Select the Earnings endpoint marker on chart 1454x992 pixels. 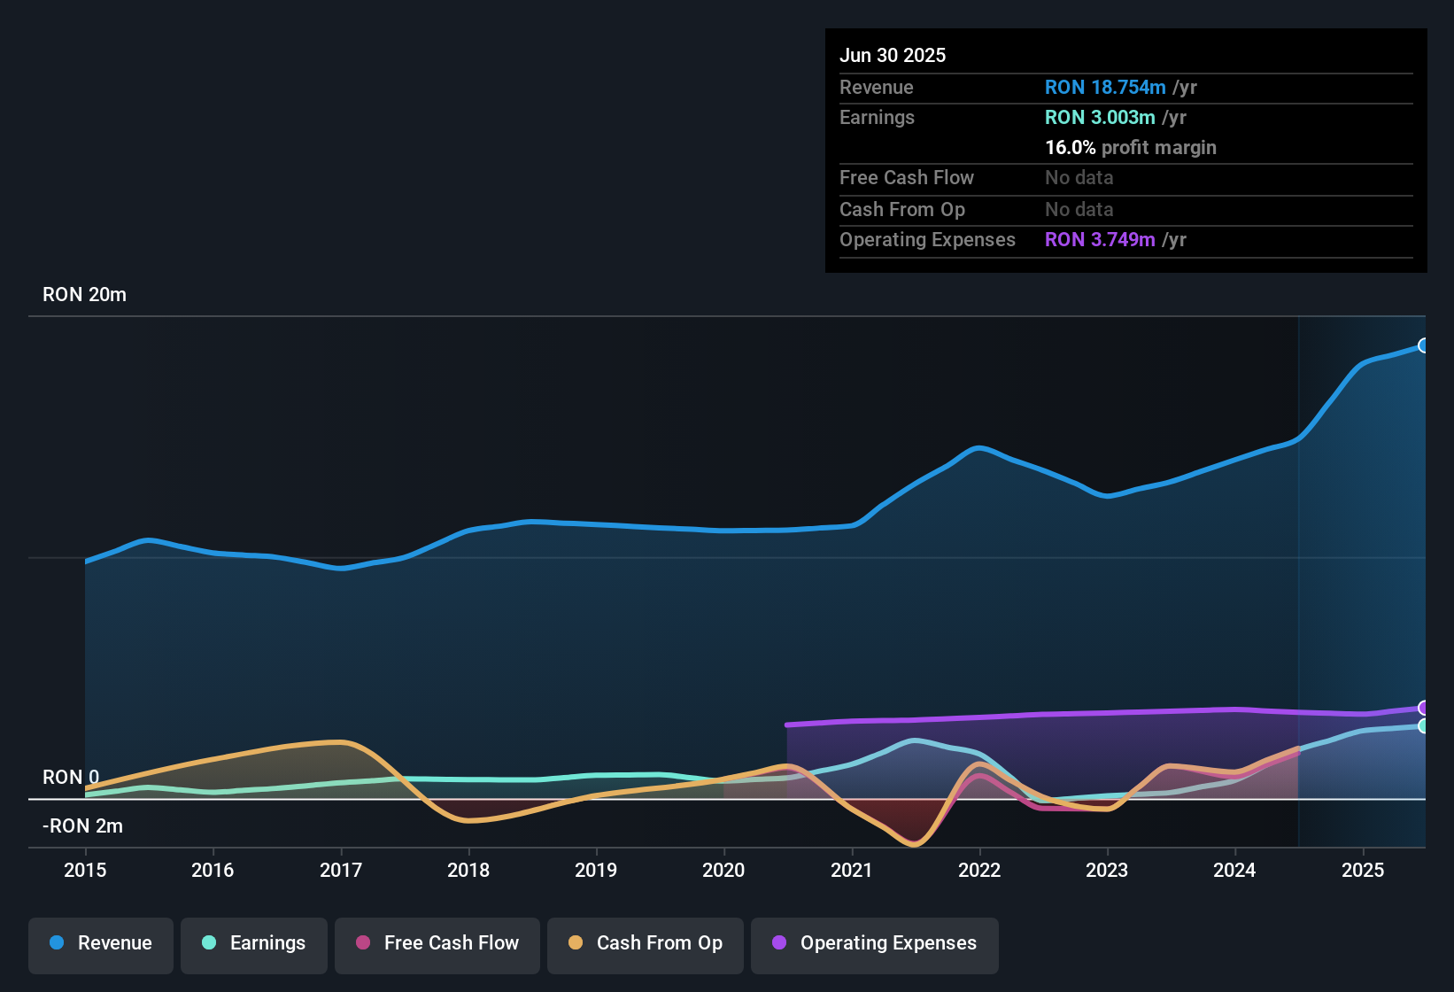click(1424, 726)
